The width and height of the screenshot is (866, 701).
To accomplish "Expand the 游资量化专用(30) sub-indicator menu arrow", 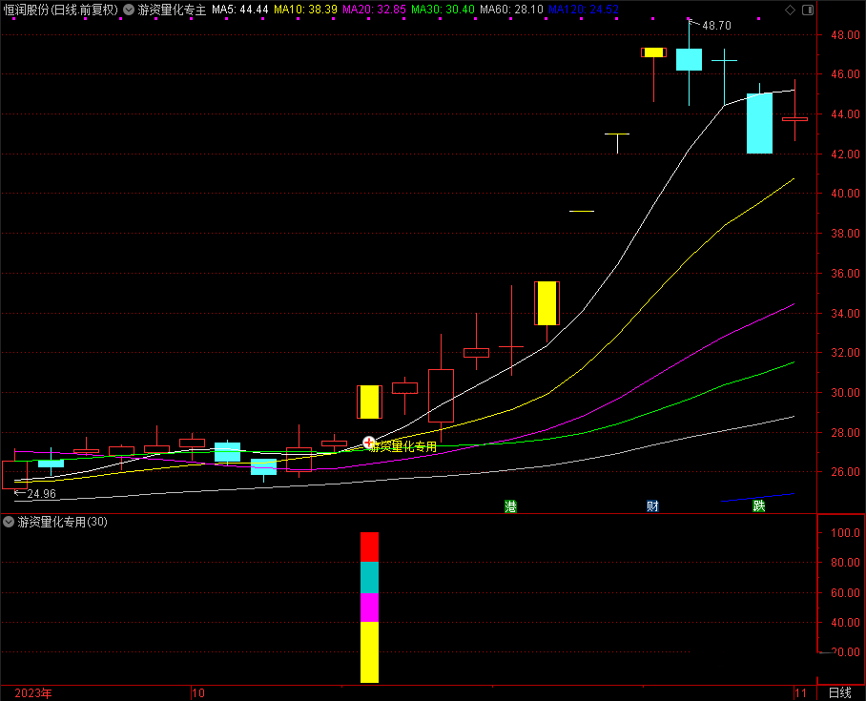I will point(9,522).
